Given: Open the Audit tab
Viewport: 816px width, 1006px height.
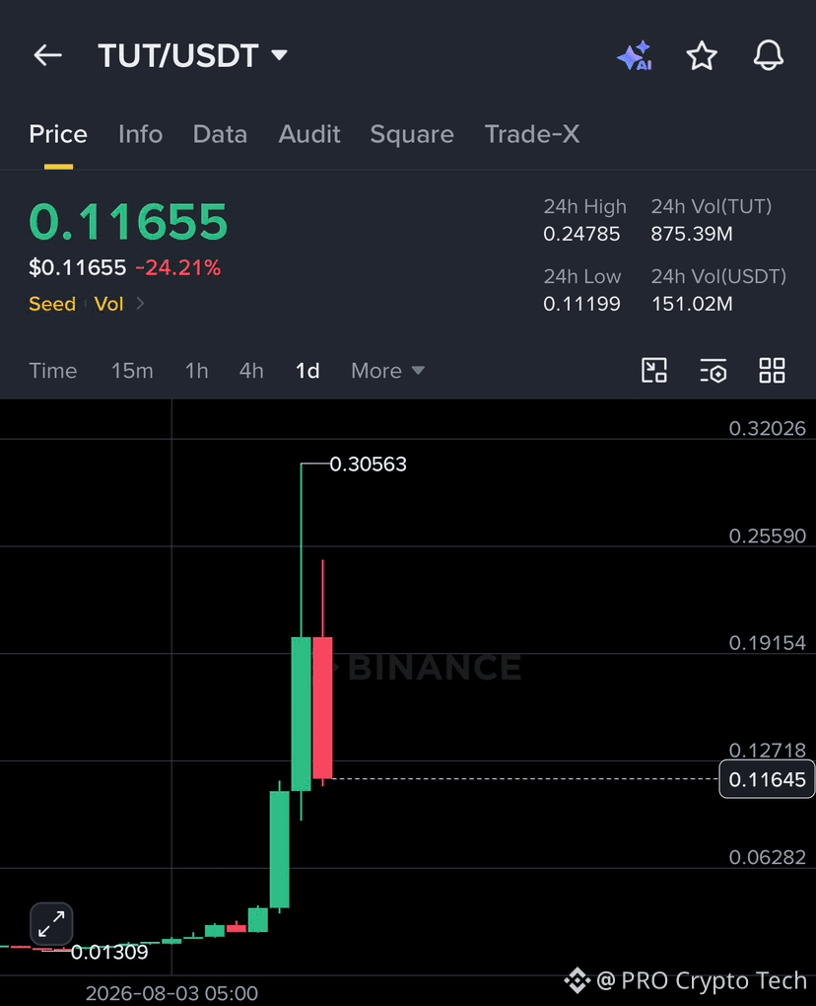Looking at the screenshot, I should coord(309,135).
